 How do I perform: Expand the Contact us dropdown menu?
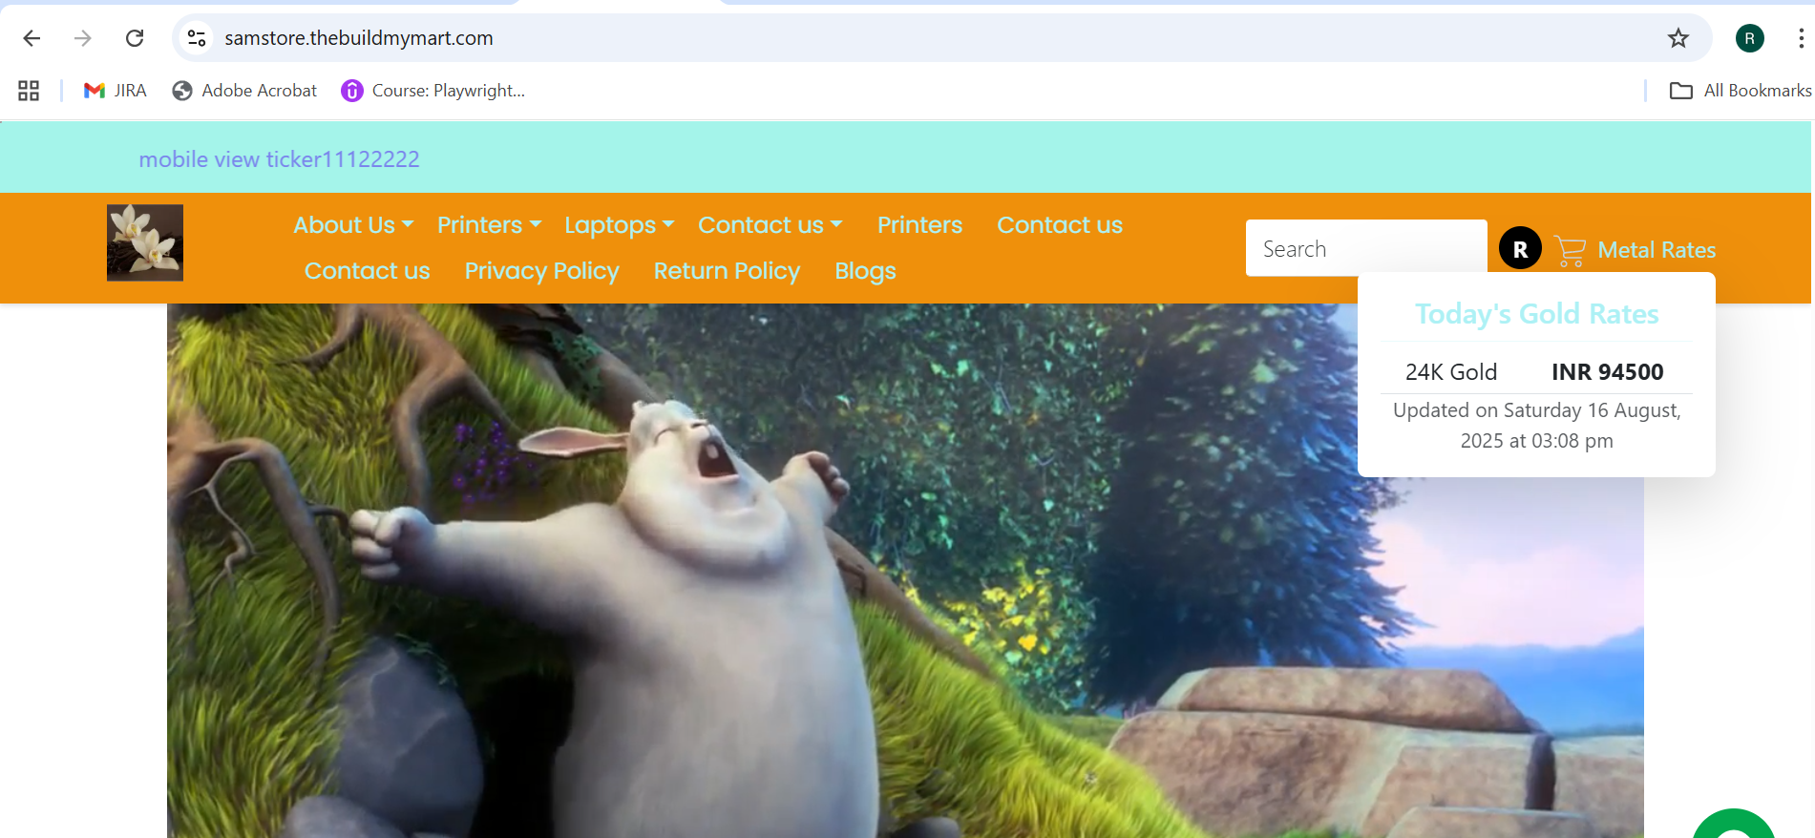(770, 225)
